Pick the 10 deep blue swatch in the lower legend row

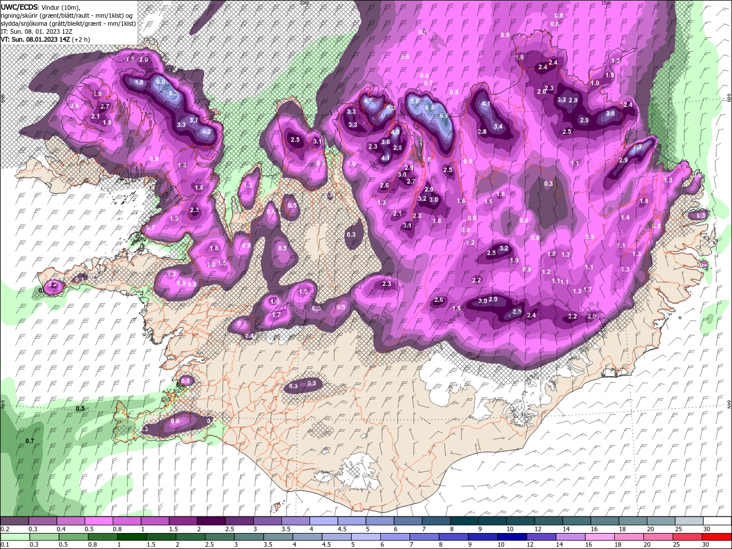coord(512,537)
